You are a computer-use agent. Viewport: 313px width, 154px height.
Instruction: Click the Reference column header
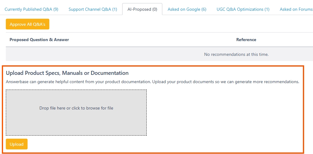[246, 40]
